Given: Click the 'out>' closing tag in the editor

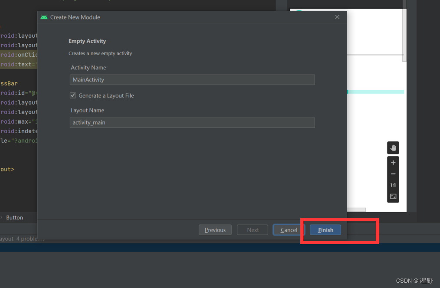Looking at the screenshot, I should click(x=7, y=169).
